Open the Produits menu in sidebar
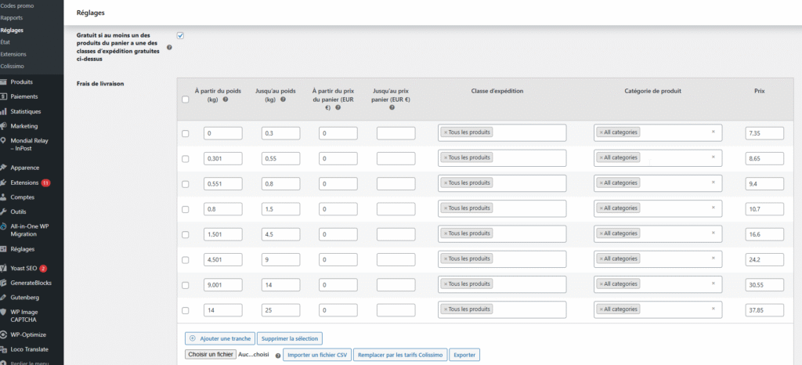Screen dimensions: 802x365 coord(21,81)
